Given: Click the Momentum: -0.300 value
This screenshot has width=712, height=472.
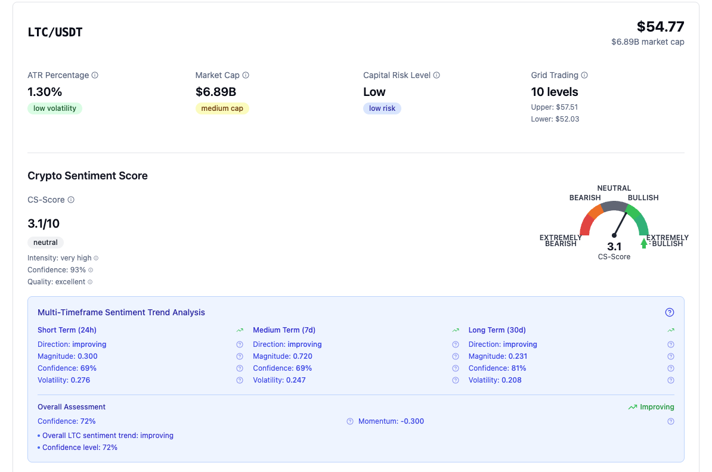Looking at the screenshot, I should (x=391, y=421).
